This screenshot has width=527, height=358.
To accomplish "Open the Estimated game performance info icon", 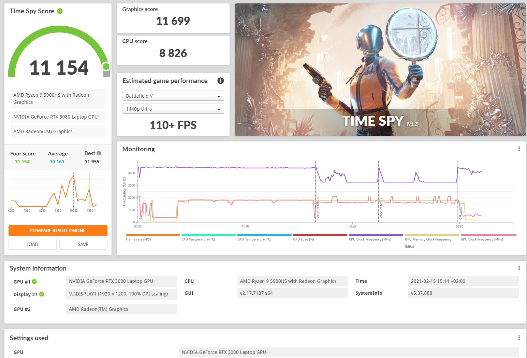I will [x=221, y=81].
